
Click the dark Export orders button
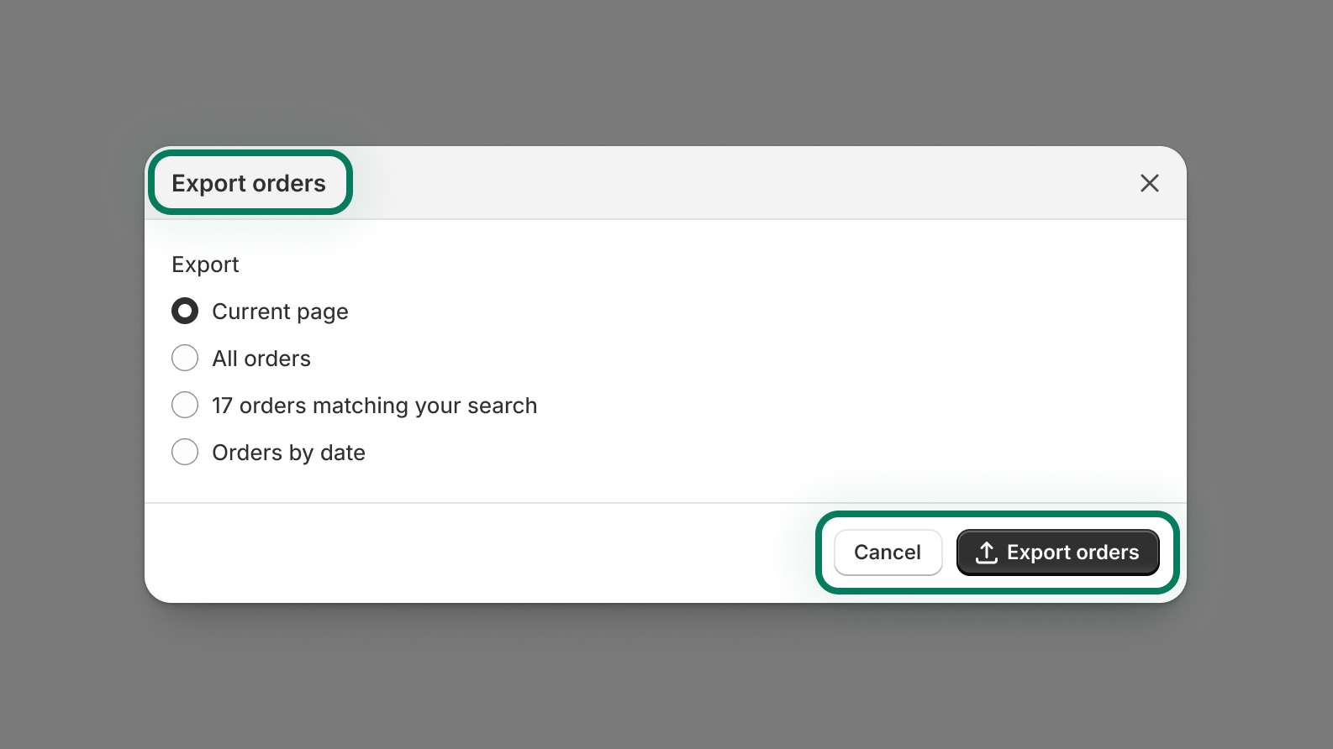[x=1057, y=553]
